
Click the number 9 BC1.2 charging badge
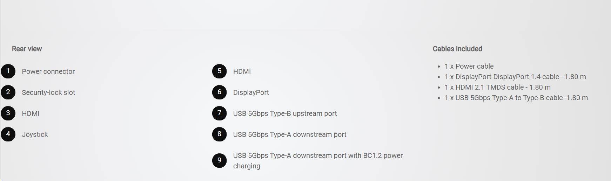coord(220,161)
